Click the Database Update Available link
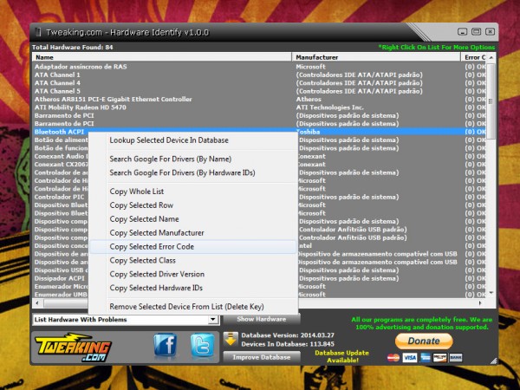 (342, 356)
